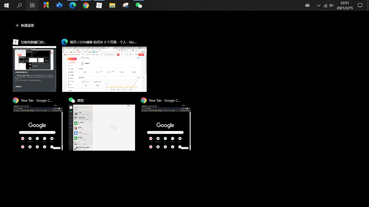The width and height of the screenshot is (369, 207).
Task: Toggle the Task View button in taskbar
Action: pos(32,5)
